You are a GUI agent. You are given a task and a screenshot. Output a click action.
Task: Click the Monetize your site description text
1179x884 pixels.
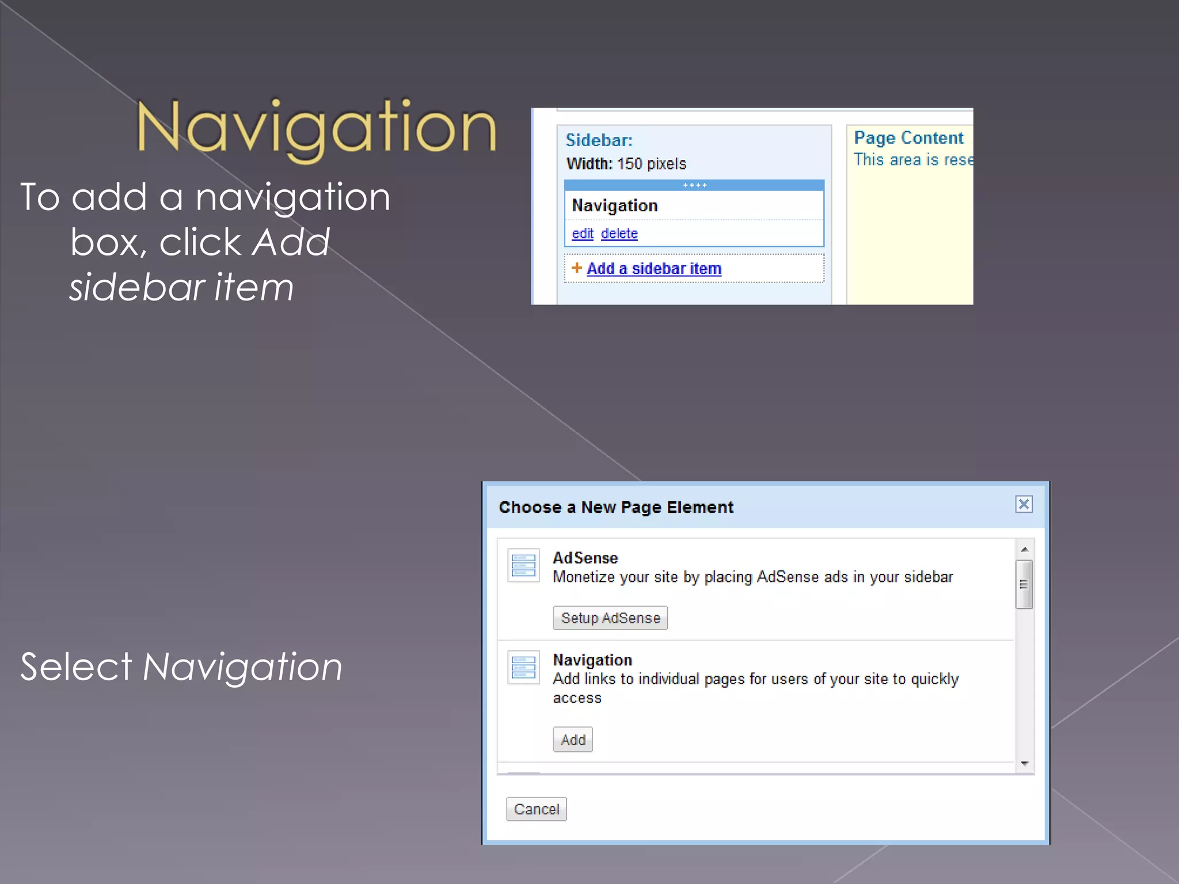pos(753,577)
